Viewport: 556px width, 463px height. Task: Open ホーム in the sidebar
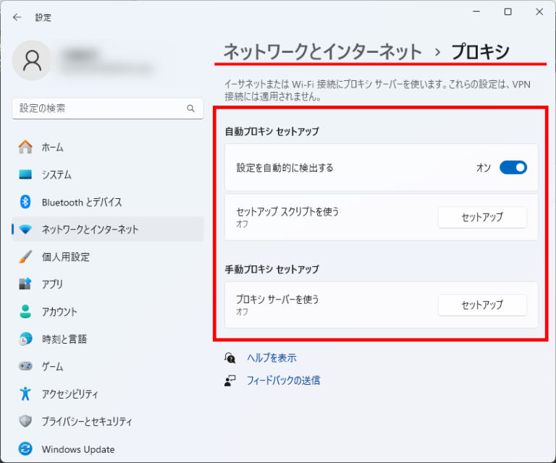(x=108, y=147)
